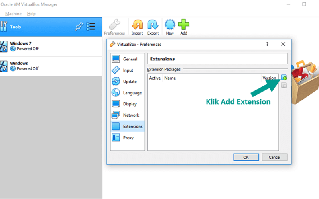The width and height of the screenshot is (319, 199).
Task: Click the Remove Extension package icon
Action: [284, 85]
